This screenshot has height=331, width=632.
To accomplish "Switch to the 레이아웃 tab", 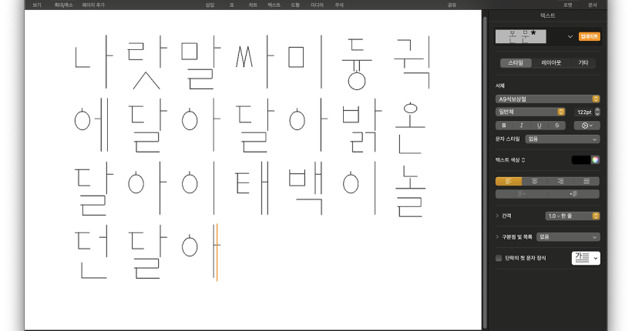I will pos(551,62).
